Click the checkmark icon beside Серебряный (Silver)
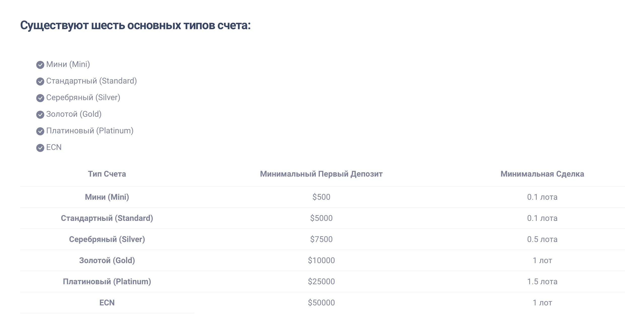The image size is (625, 325). [40, 98]
